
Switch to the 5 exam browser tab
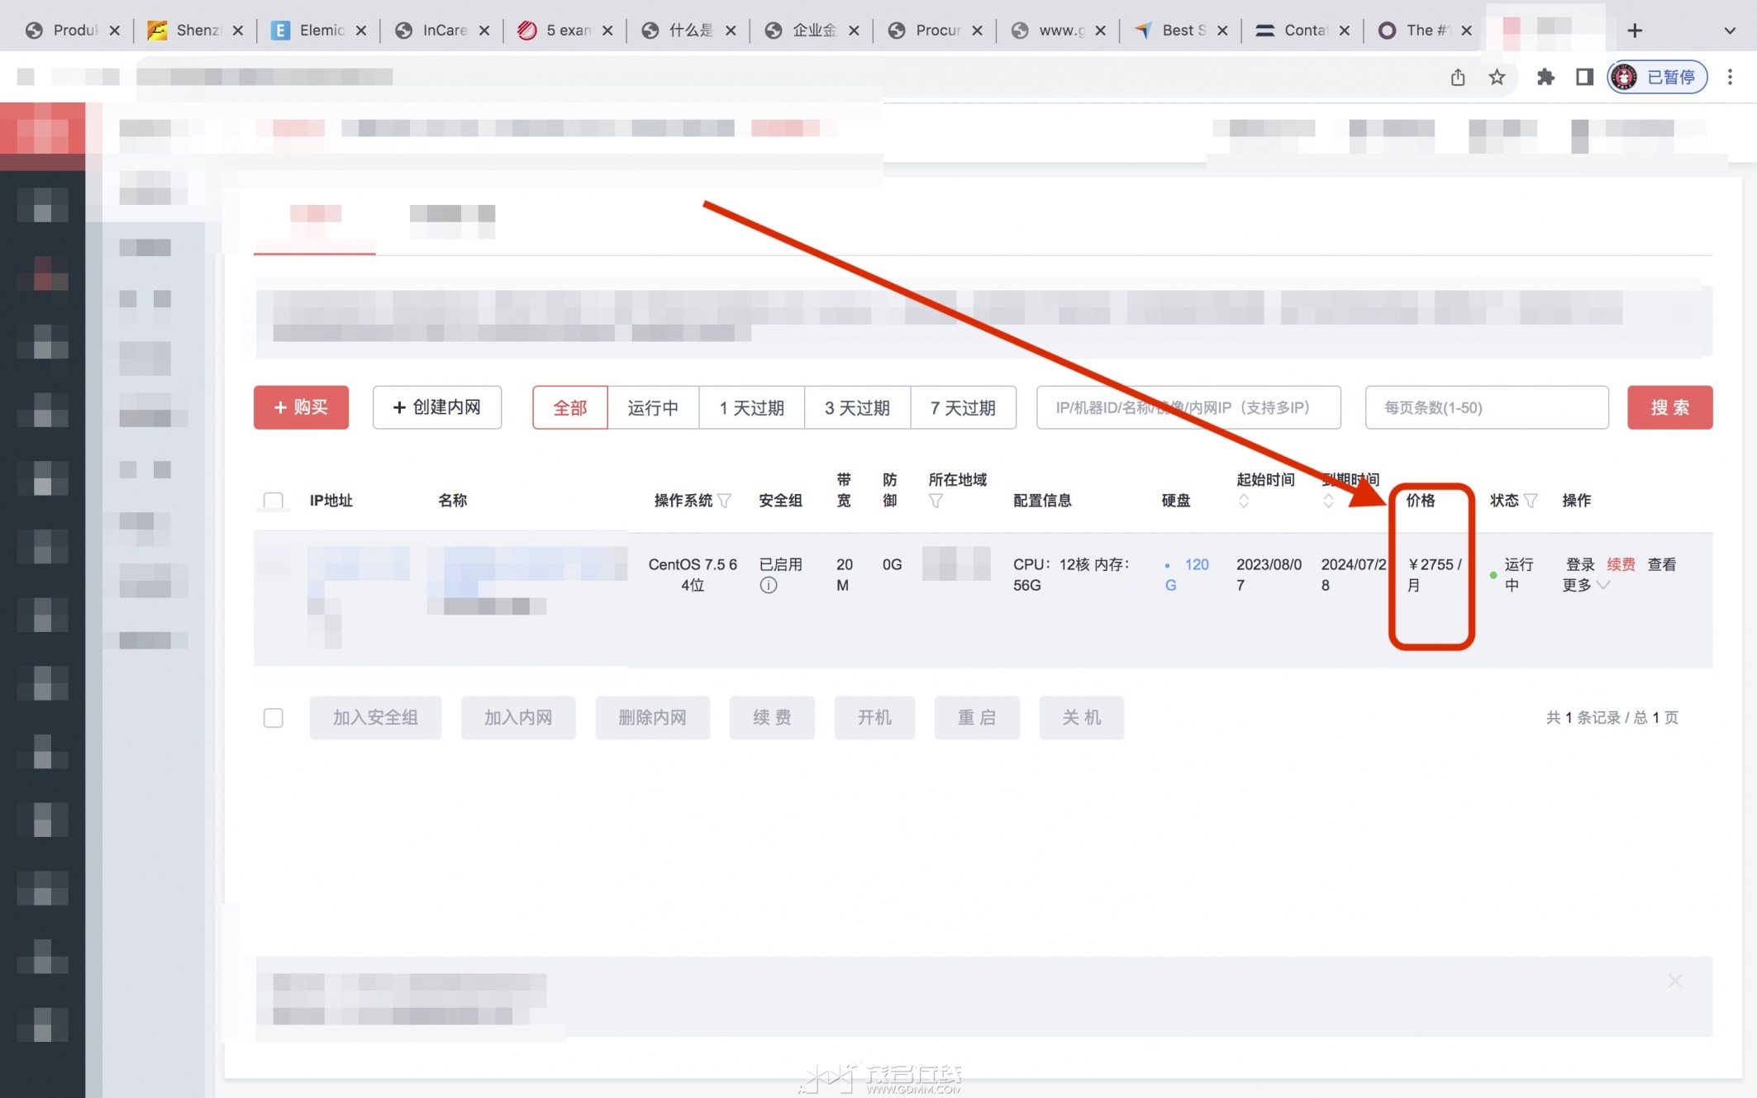tap(567, 31)
